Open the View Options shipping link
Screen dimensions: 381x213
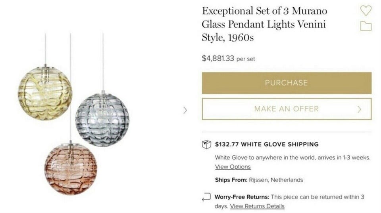233,167
